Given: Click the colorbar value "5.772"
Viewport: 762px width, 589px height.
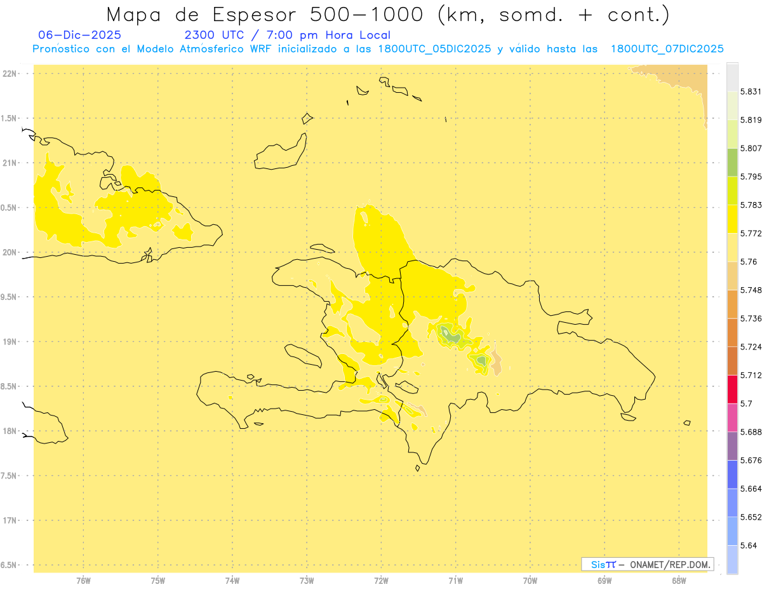Looking at the screenshot, I should tap(751, 233).
